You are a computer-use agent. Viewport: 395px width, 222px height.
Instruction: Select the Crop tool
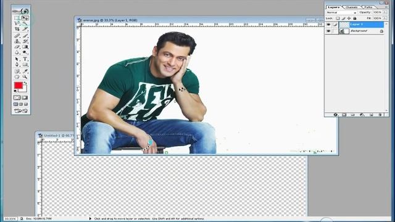click(17, 29)
